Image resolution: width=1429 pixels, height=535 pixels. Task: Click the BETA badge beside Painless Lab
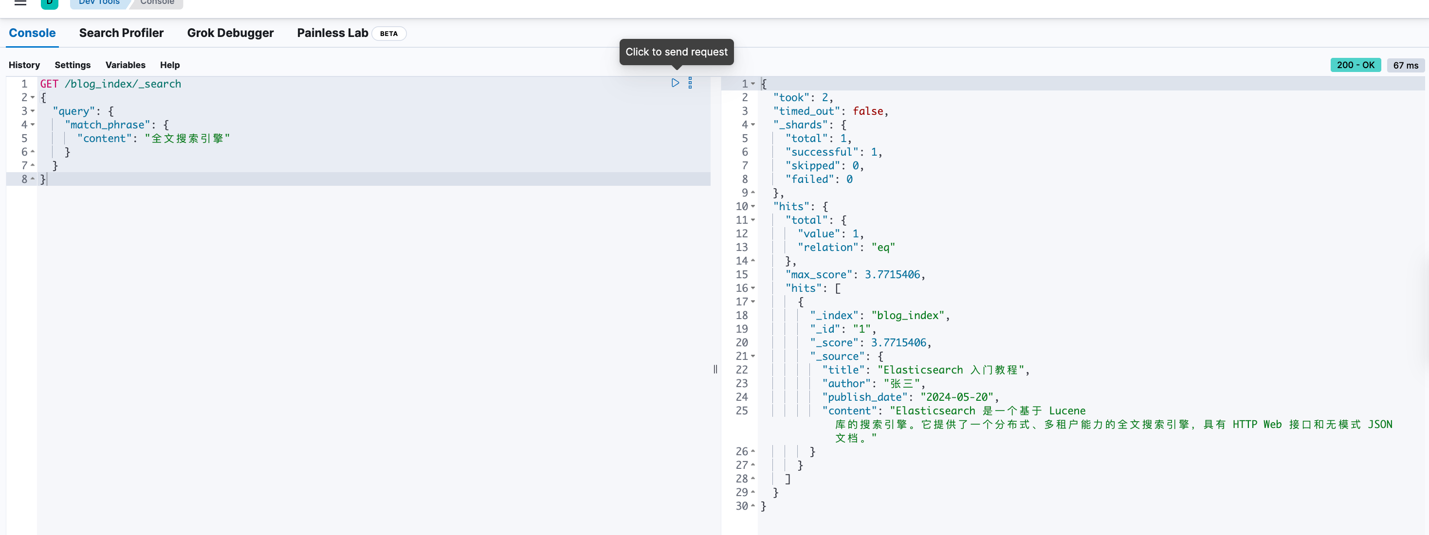389,33
